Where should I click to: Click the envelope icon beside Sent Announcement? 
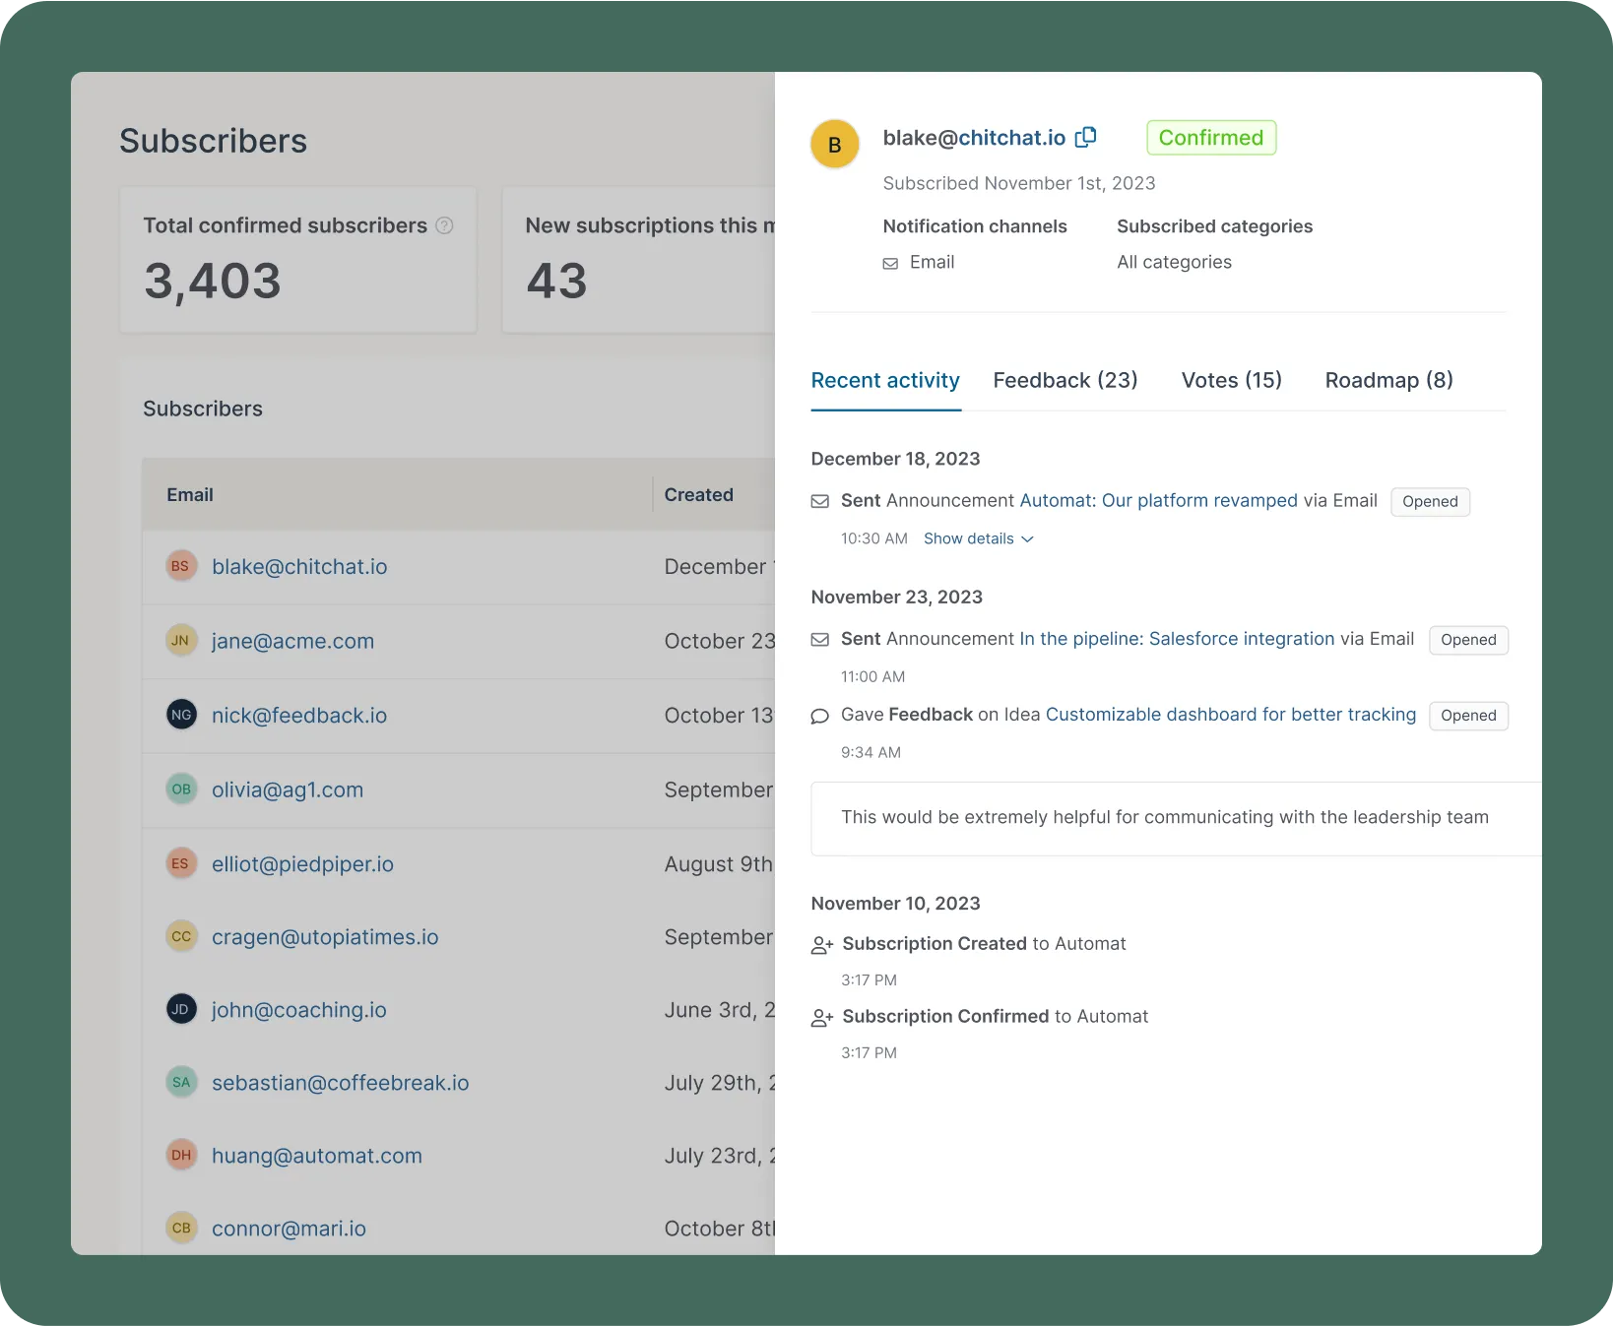coord(819,501)
